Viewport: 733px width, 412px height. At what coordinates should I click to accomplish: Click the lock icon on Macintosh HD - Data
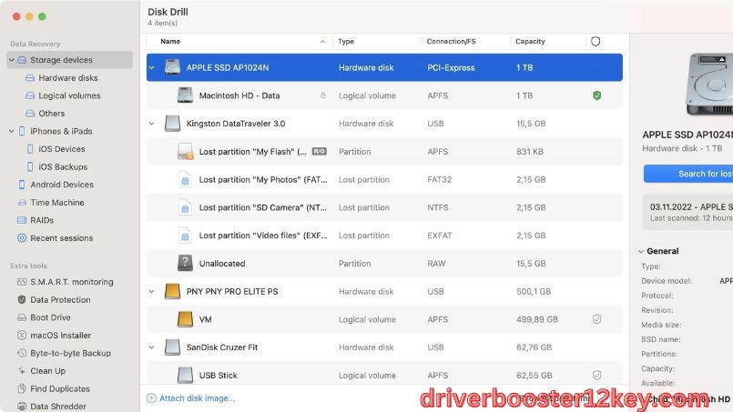[x=322, y=95]
